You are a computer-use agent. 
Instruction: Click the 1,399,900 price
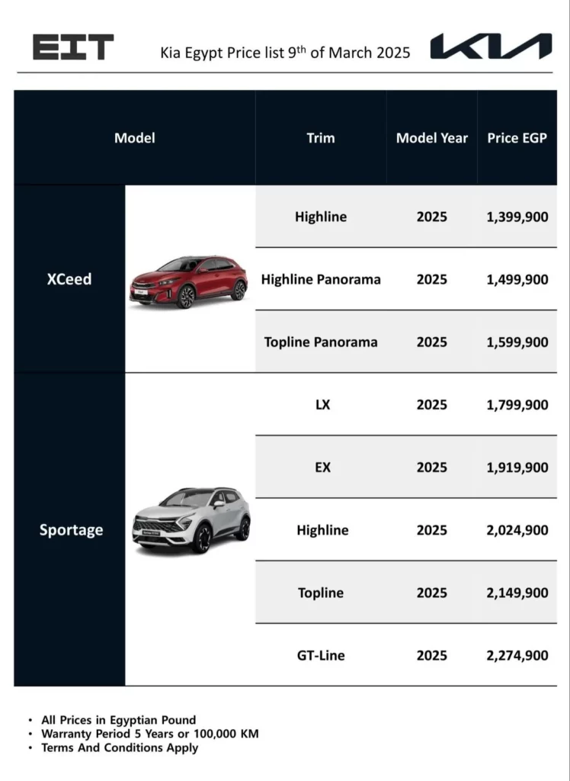517,217
